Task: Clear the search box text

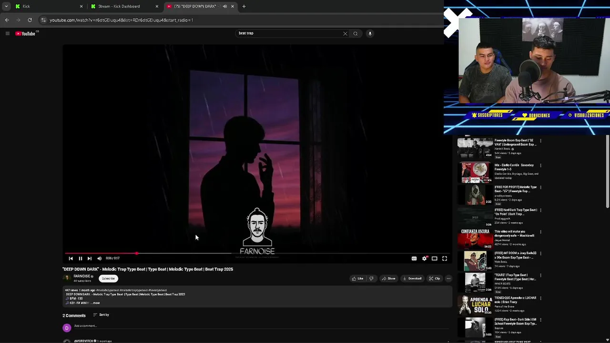Action: click(345, 33)
